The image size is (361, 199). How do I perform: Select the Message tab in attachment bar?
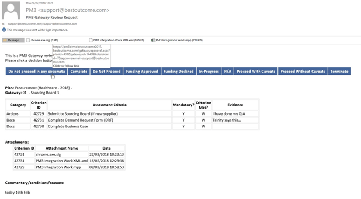(x=13, y=40)
